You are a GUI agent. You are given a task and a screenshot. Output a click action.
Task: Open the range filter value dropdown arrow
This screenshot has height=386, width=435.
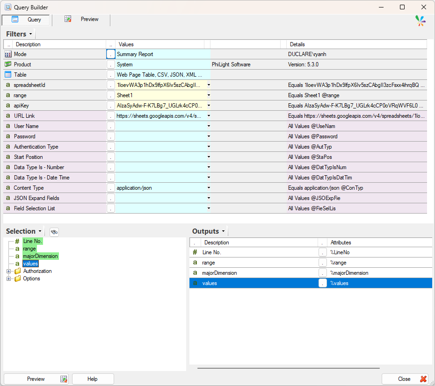209,95
